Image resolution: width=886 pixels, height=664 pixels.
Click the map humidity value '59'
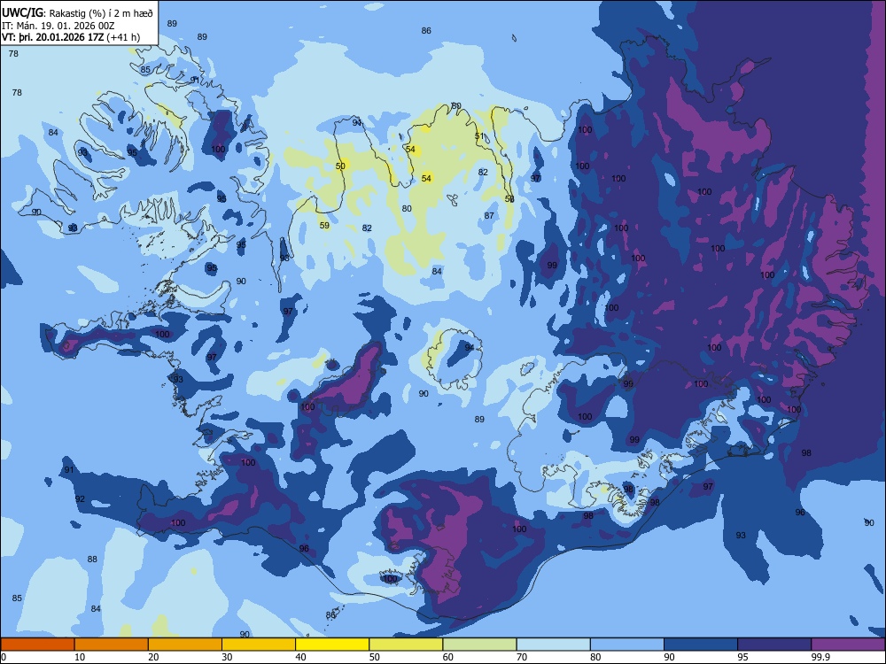324,225
